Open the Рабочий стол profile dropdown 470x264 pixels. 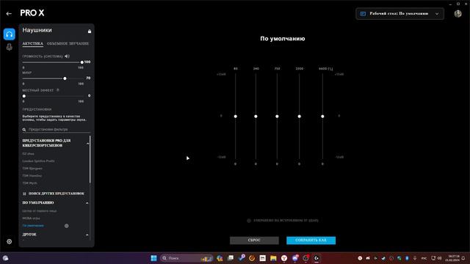tap(399, 14)
